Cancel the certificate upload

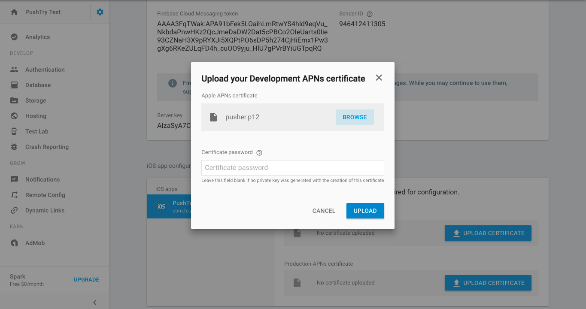click(324, 211)
